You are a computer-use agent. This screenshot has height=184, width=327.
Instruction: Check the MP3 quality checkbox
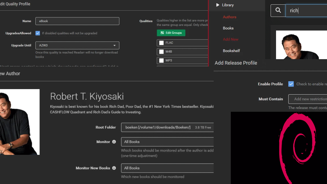tap(161, 60)
